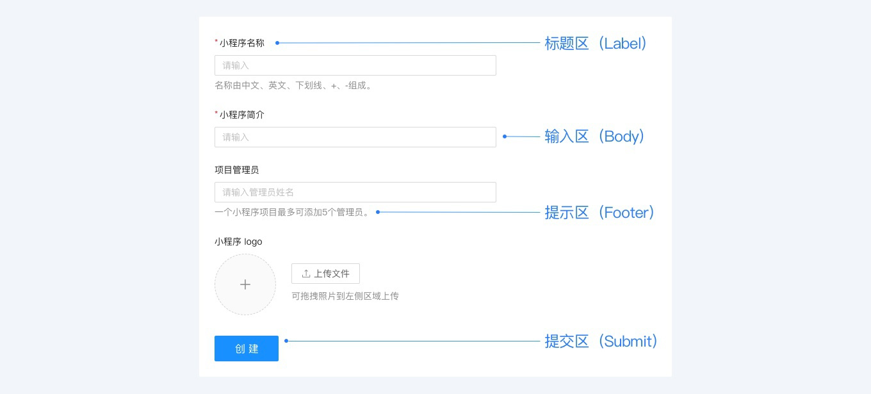Click the 项目管理员 field label
Viewport: 871px width, 394px height.
click(x=236, y=170)
